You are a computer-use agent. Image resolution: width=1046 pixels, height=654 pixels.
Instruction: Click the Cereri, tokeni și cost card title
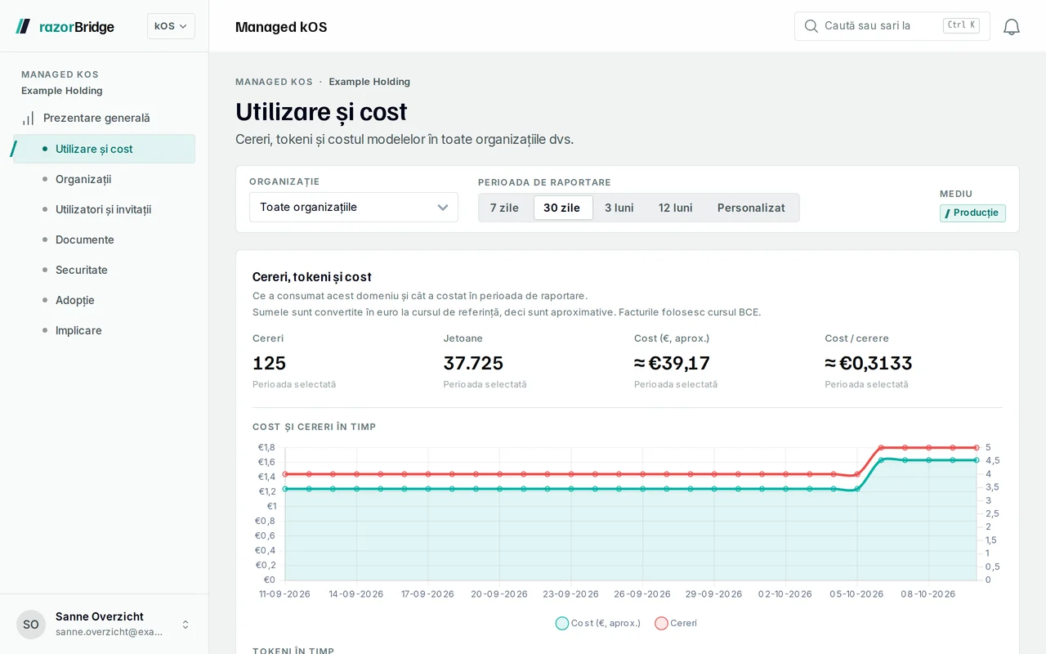click(312, 277)
